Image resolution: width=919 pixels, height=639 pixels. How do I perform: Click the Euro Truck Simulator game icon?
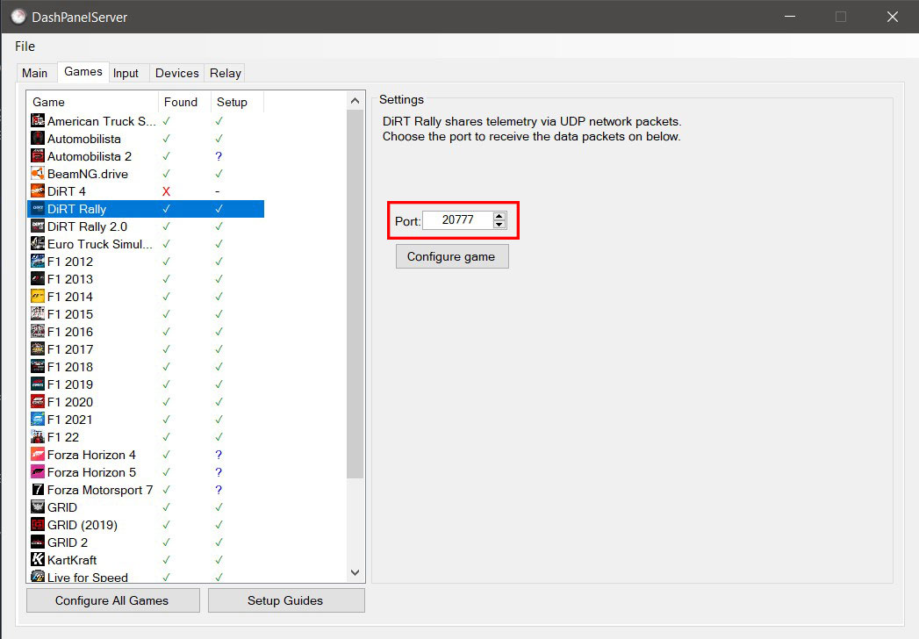tap(38, 244)
